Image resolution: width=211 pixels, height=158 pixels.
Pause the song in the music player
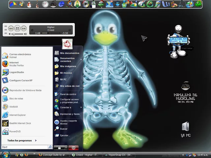point(17,29)
